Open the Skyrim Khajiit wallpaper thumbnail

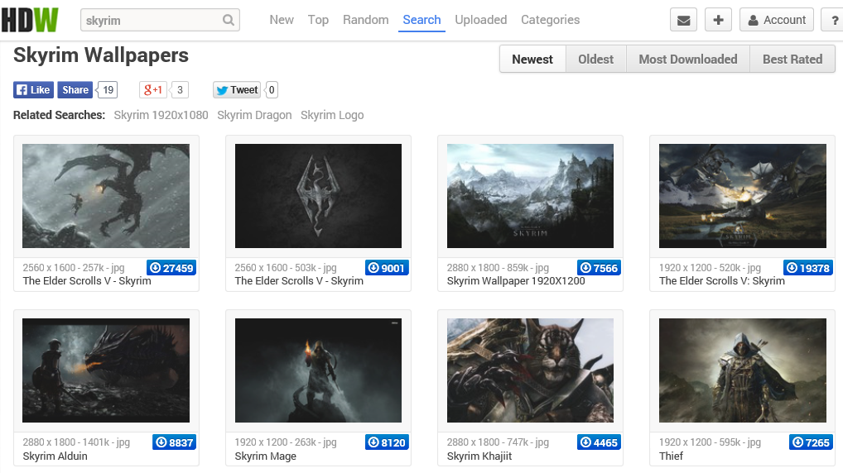(530, 370)
